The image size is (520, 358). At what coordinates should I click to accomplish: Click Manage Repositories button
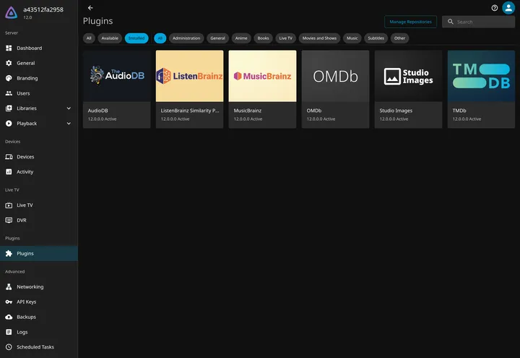(x=410, y=22)
